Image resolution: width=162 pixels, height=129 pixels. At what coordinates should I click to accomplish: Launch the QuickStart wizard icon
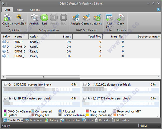20,18
